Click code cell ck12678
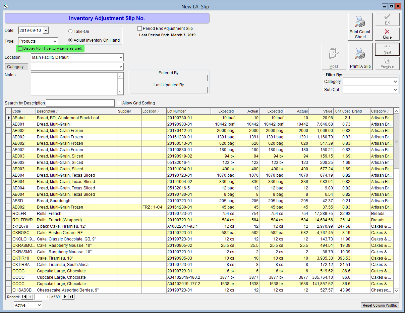 pos(24,226)
